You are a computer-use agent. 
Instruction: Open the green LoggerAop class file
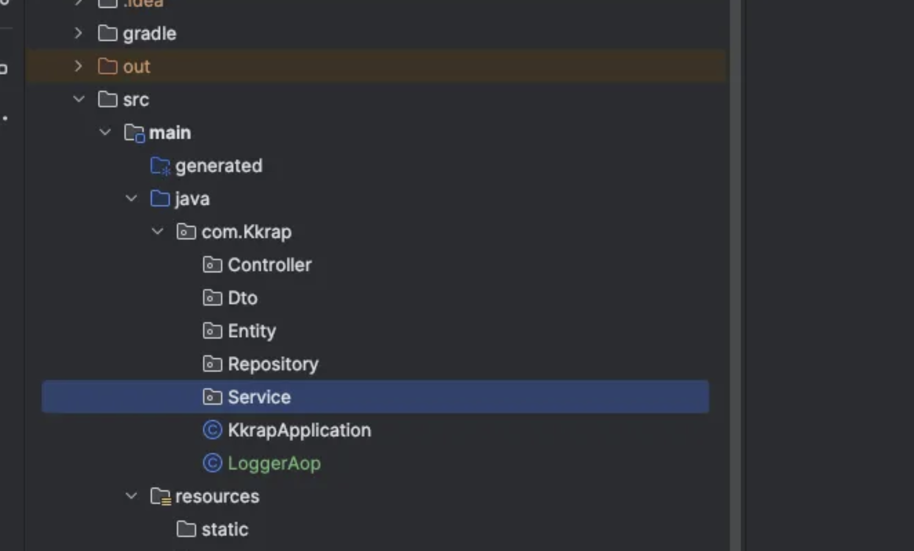[x=274, y=463]
